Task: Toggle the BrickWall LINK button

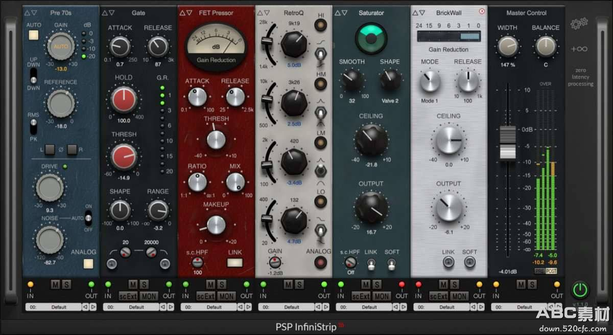Action: (449, 263)
